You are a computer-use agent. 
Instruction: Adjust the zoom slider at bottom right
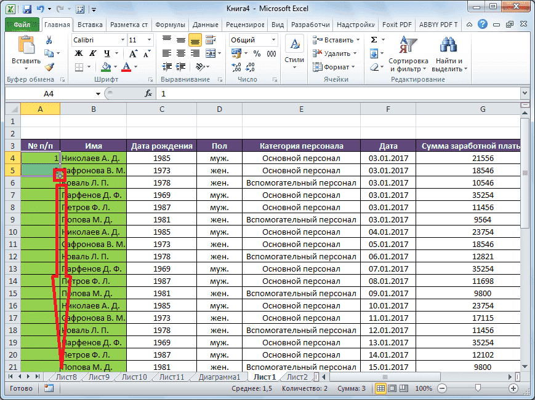(x=479, y=388)
